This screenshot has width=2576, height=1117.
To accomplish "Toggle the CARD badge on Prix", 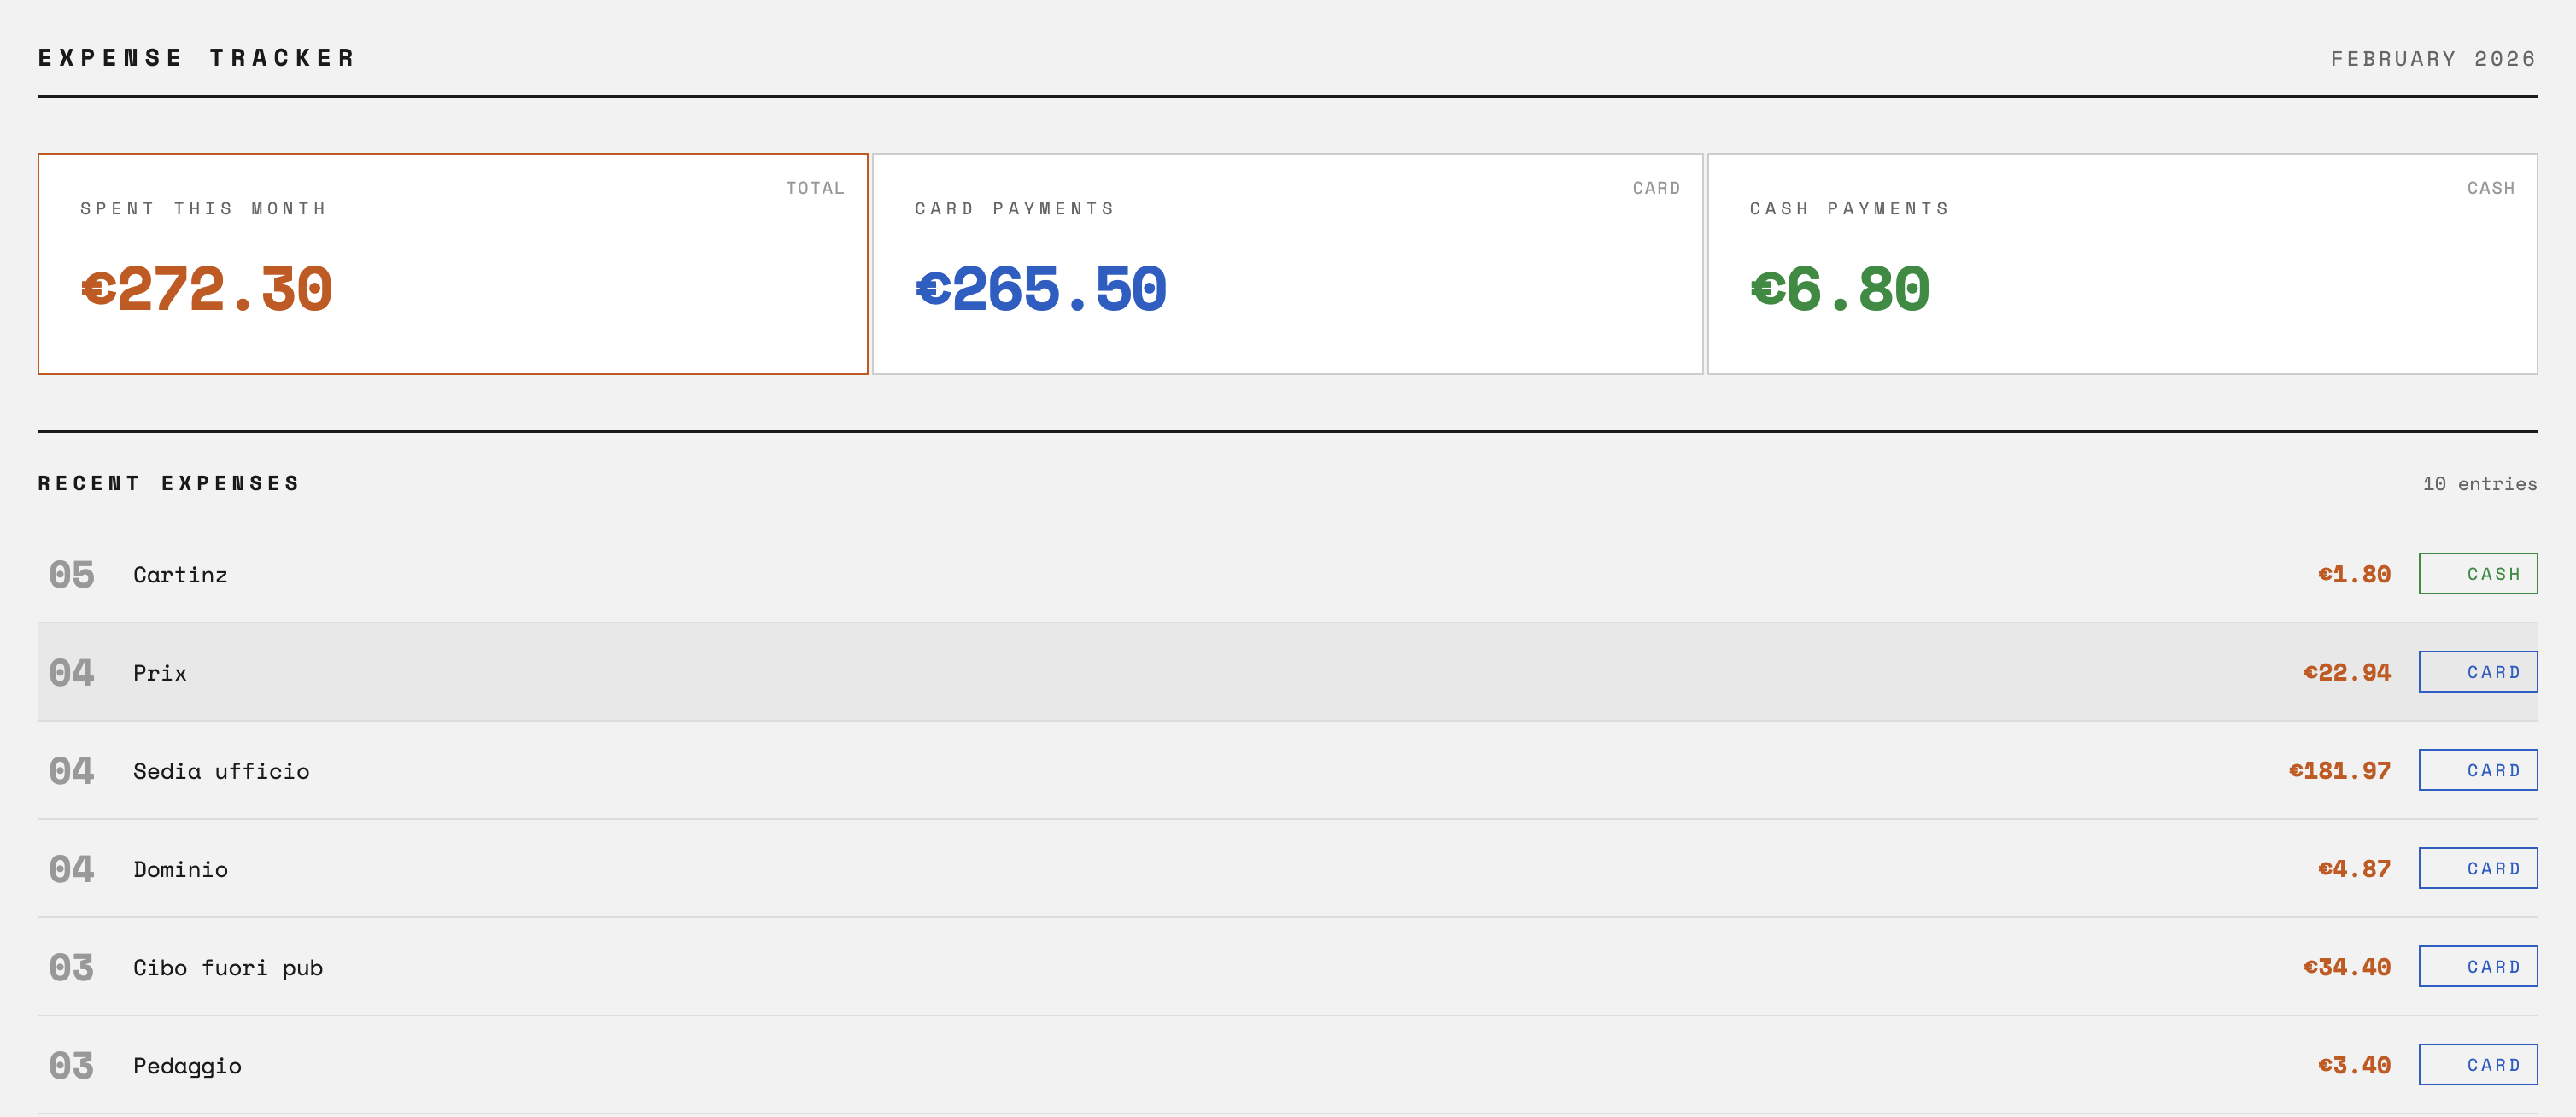I will click(2477, 671).
